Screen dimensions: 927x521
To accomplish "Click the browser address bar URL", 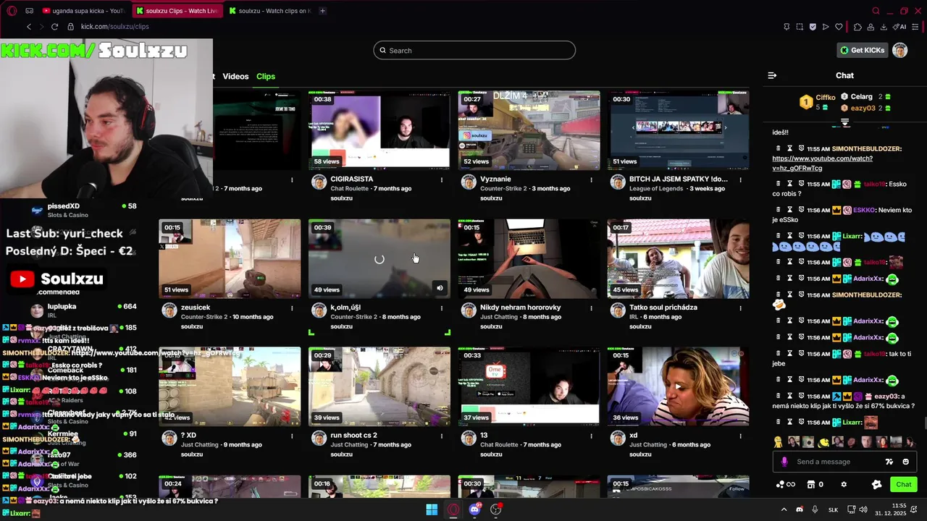I will [x=114, y=27].
